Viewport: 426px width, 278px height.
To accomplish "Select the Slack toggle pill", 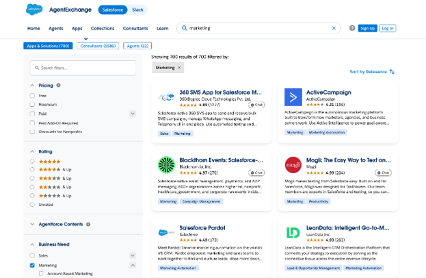I will click(x=137, y=10).
